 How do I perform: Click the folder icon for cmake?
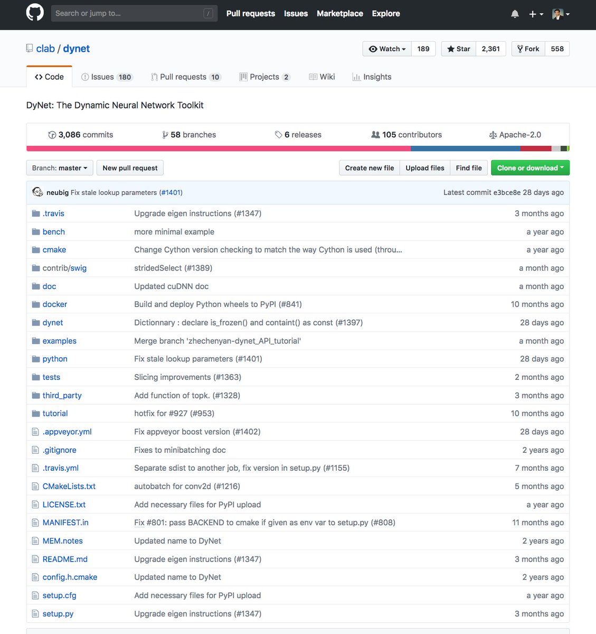click(x=36, y=250)
